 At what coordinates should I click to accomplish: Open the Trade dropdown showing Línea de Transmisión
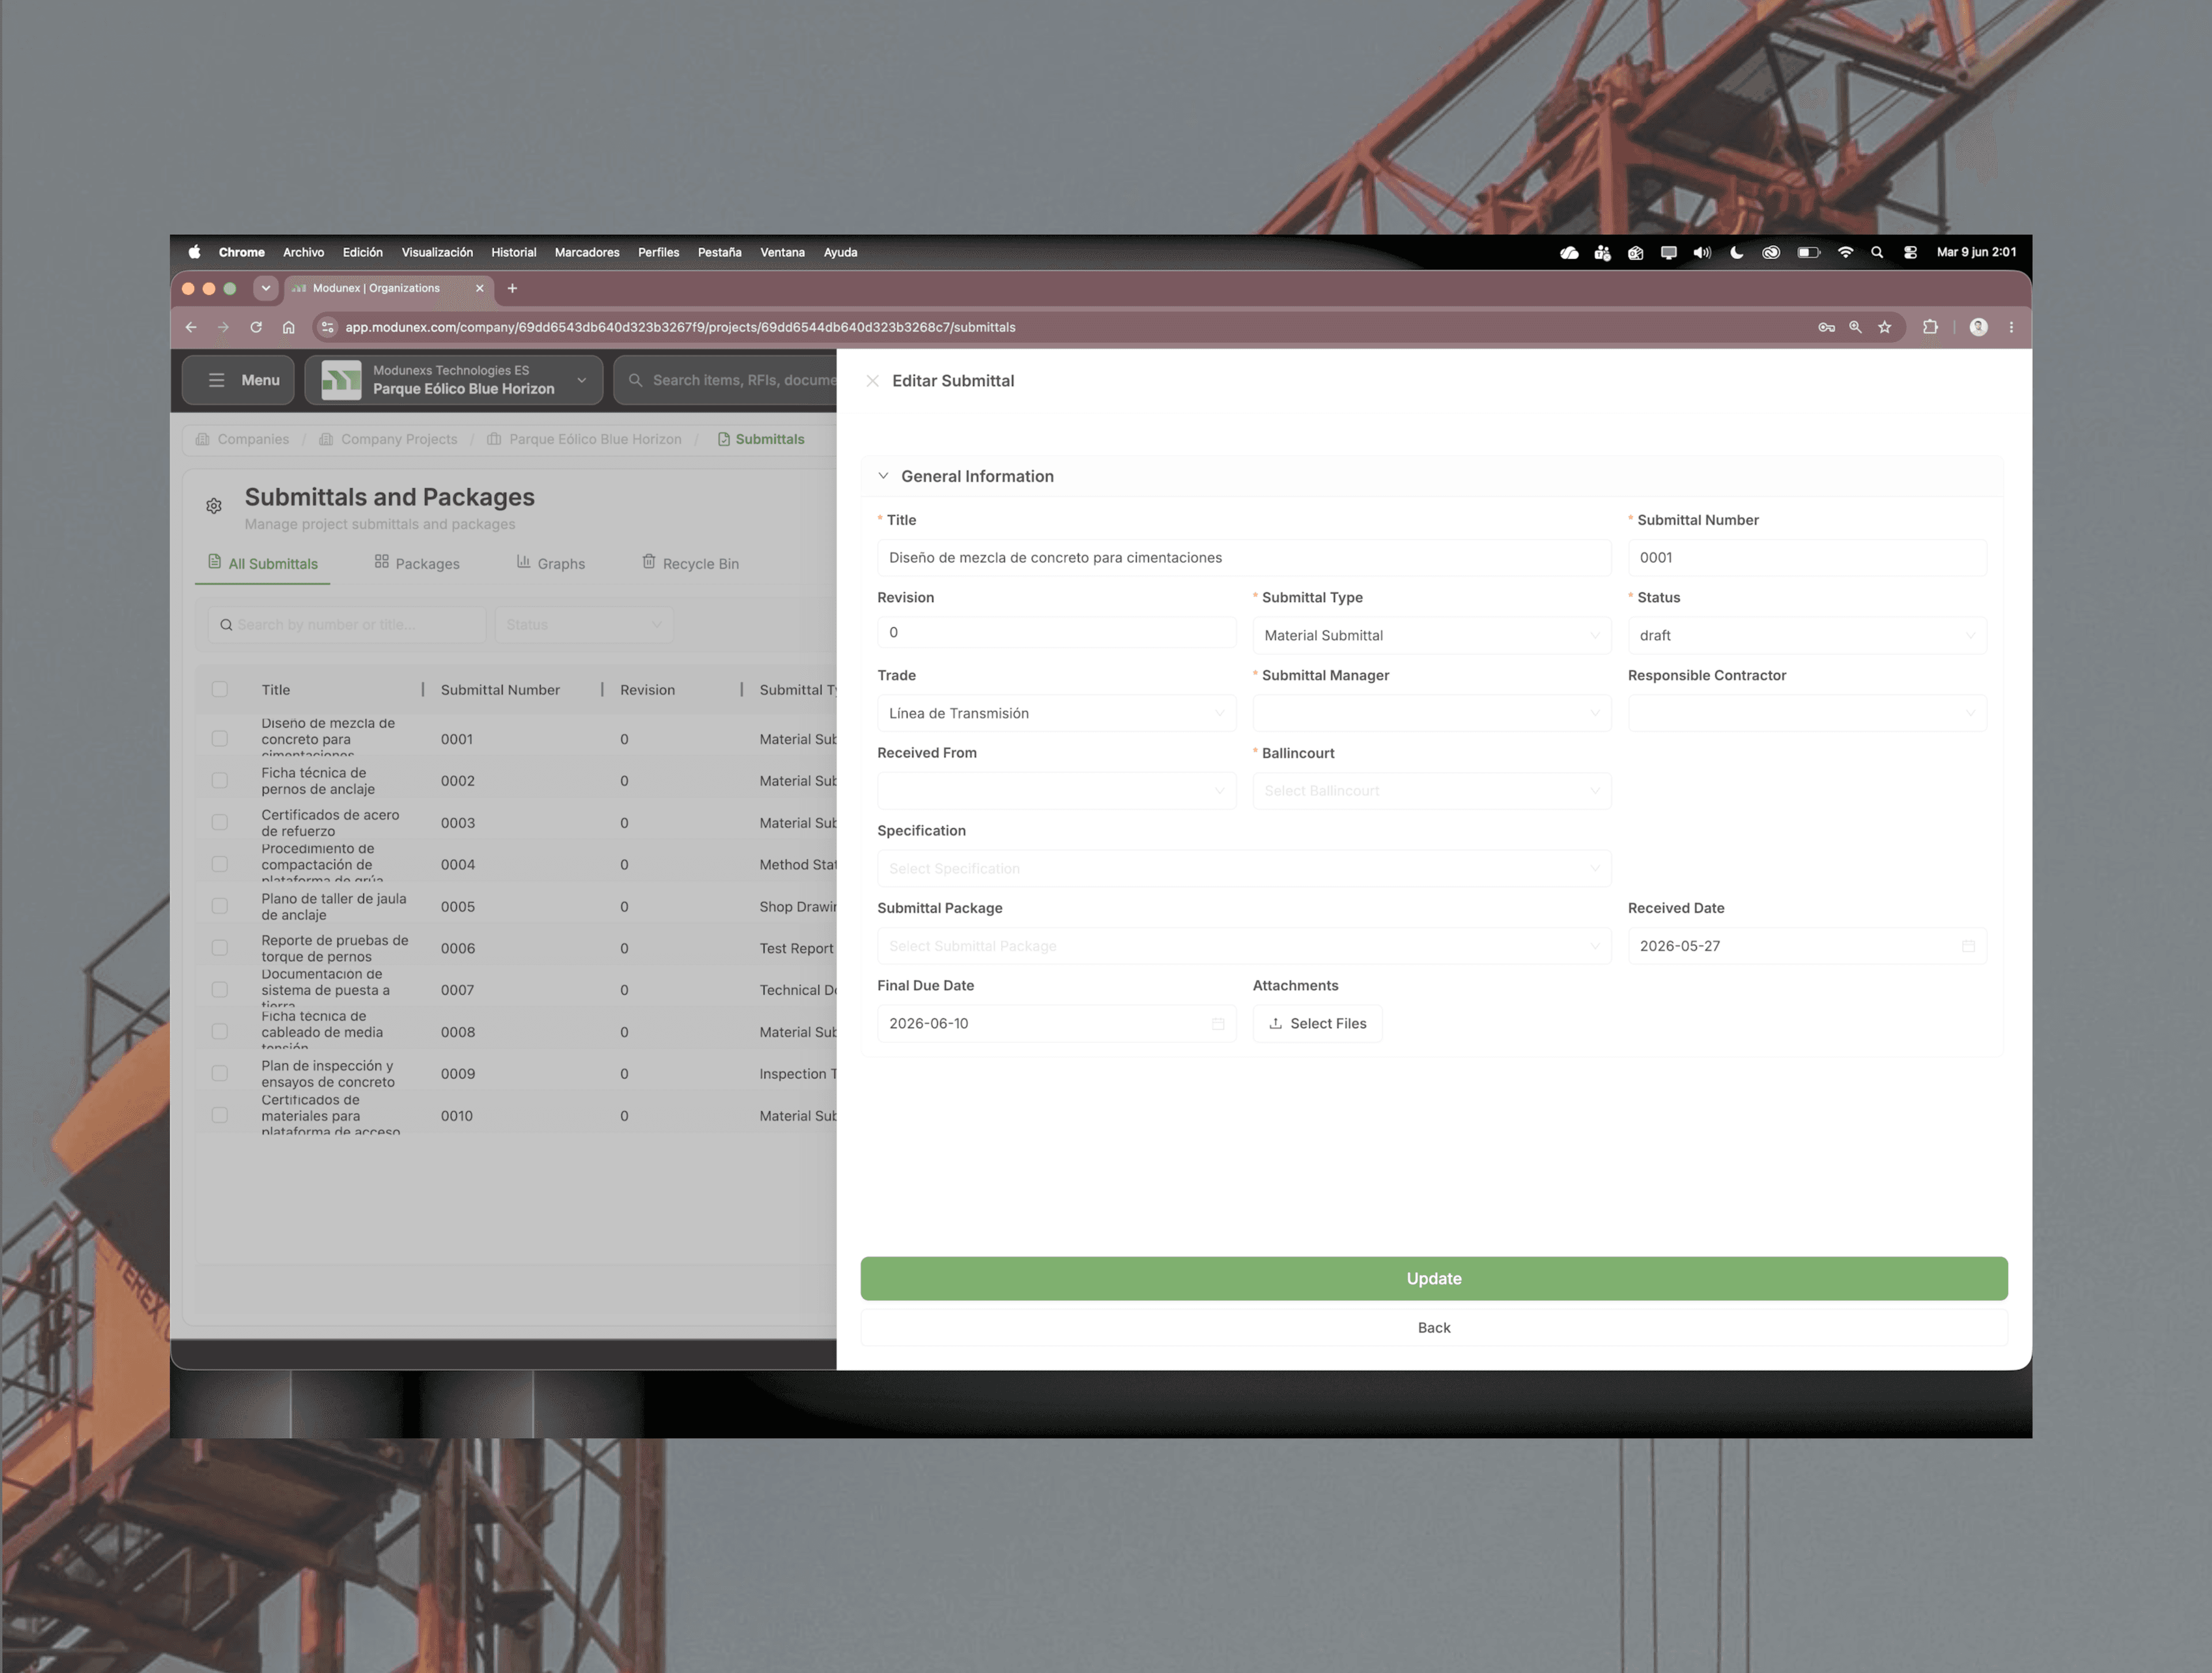click(x=1056, y=713)
